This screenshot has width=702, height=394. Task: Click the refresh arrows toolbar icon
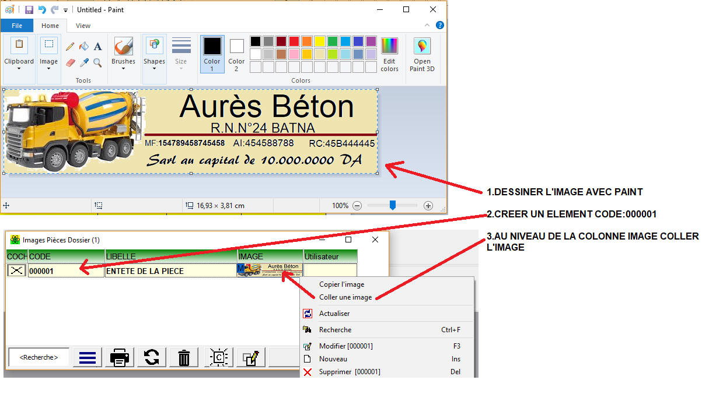[152, 357]
